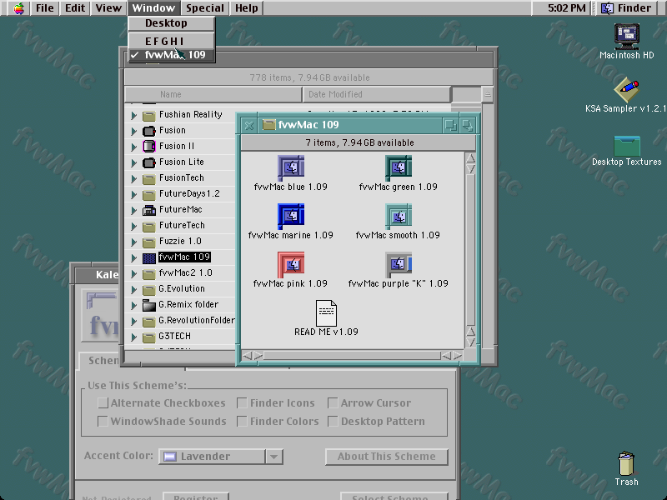This screenshot has width=667, height=500.
Task: Expand the FusionTech folder triangle
Action: pyautogui.click(x=133, y=178)
